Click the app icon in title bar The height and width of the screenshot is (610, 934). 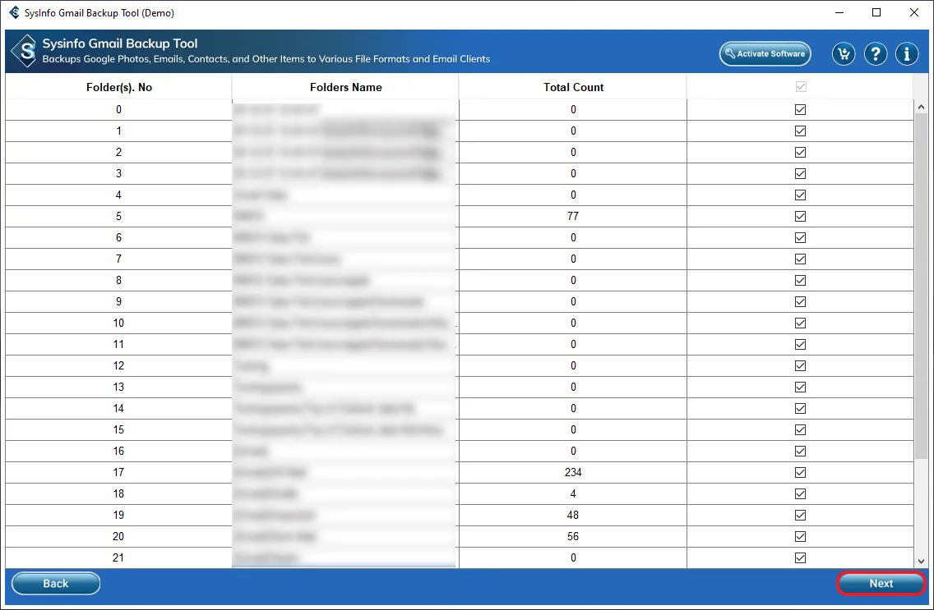pos(14,12)
